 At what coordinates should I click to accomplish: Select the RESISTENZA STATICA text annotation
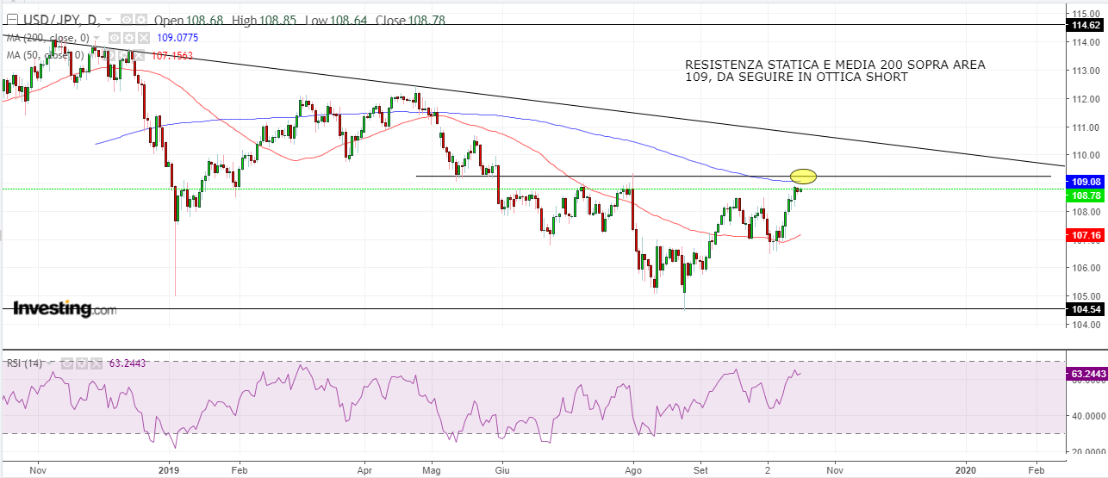(834, 71)
